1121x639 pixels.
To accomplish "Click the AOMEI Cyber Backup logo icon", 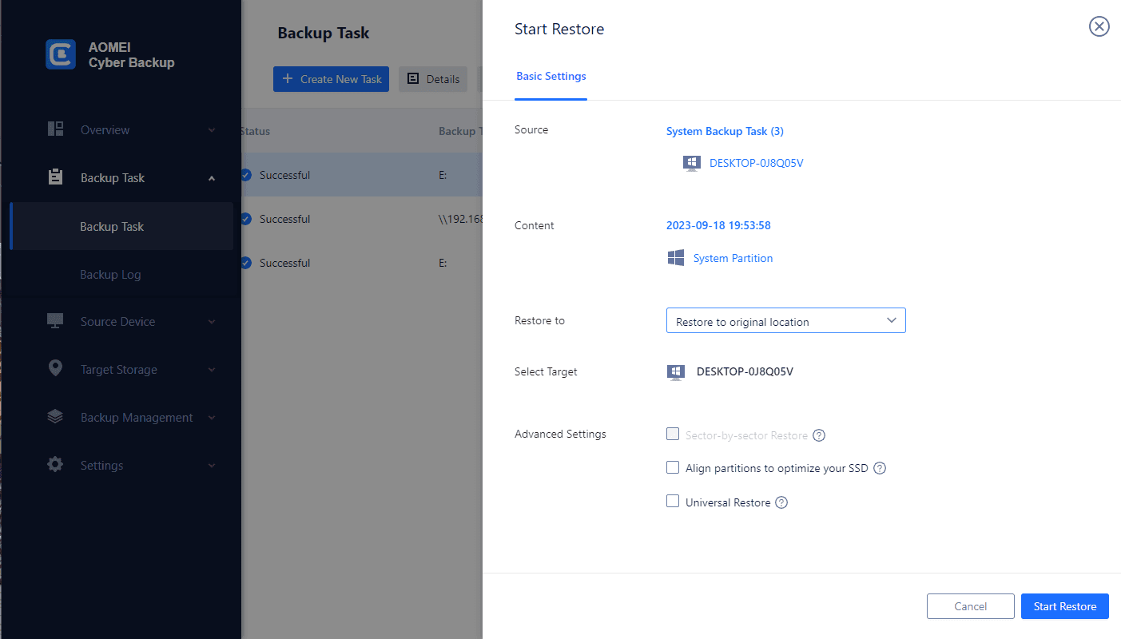I will [x=61, y=54].
